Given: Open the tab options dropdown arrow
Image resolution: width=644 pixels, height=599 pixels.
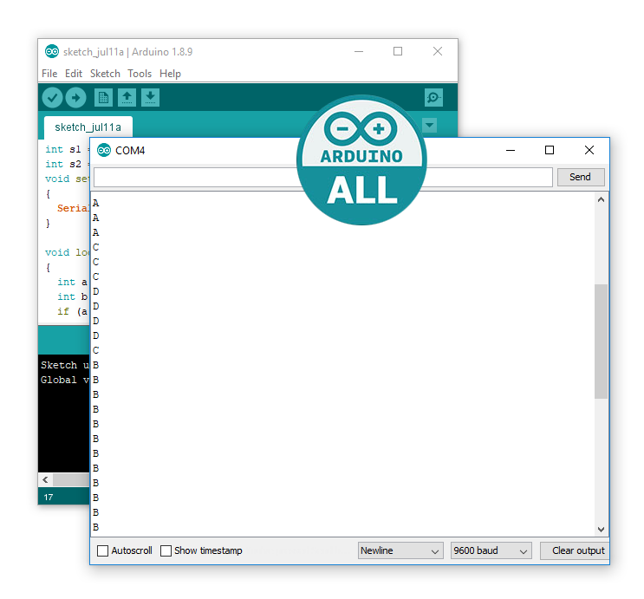Looking at the screenshot, I should coord(430,125).
